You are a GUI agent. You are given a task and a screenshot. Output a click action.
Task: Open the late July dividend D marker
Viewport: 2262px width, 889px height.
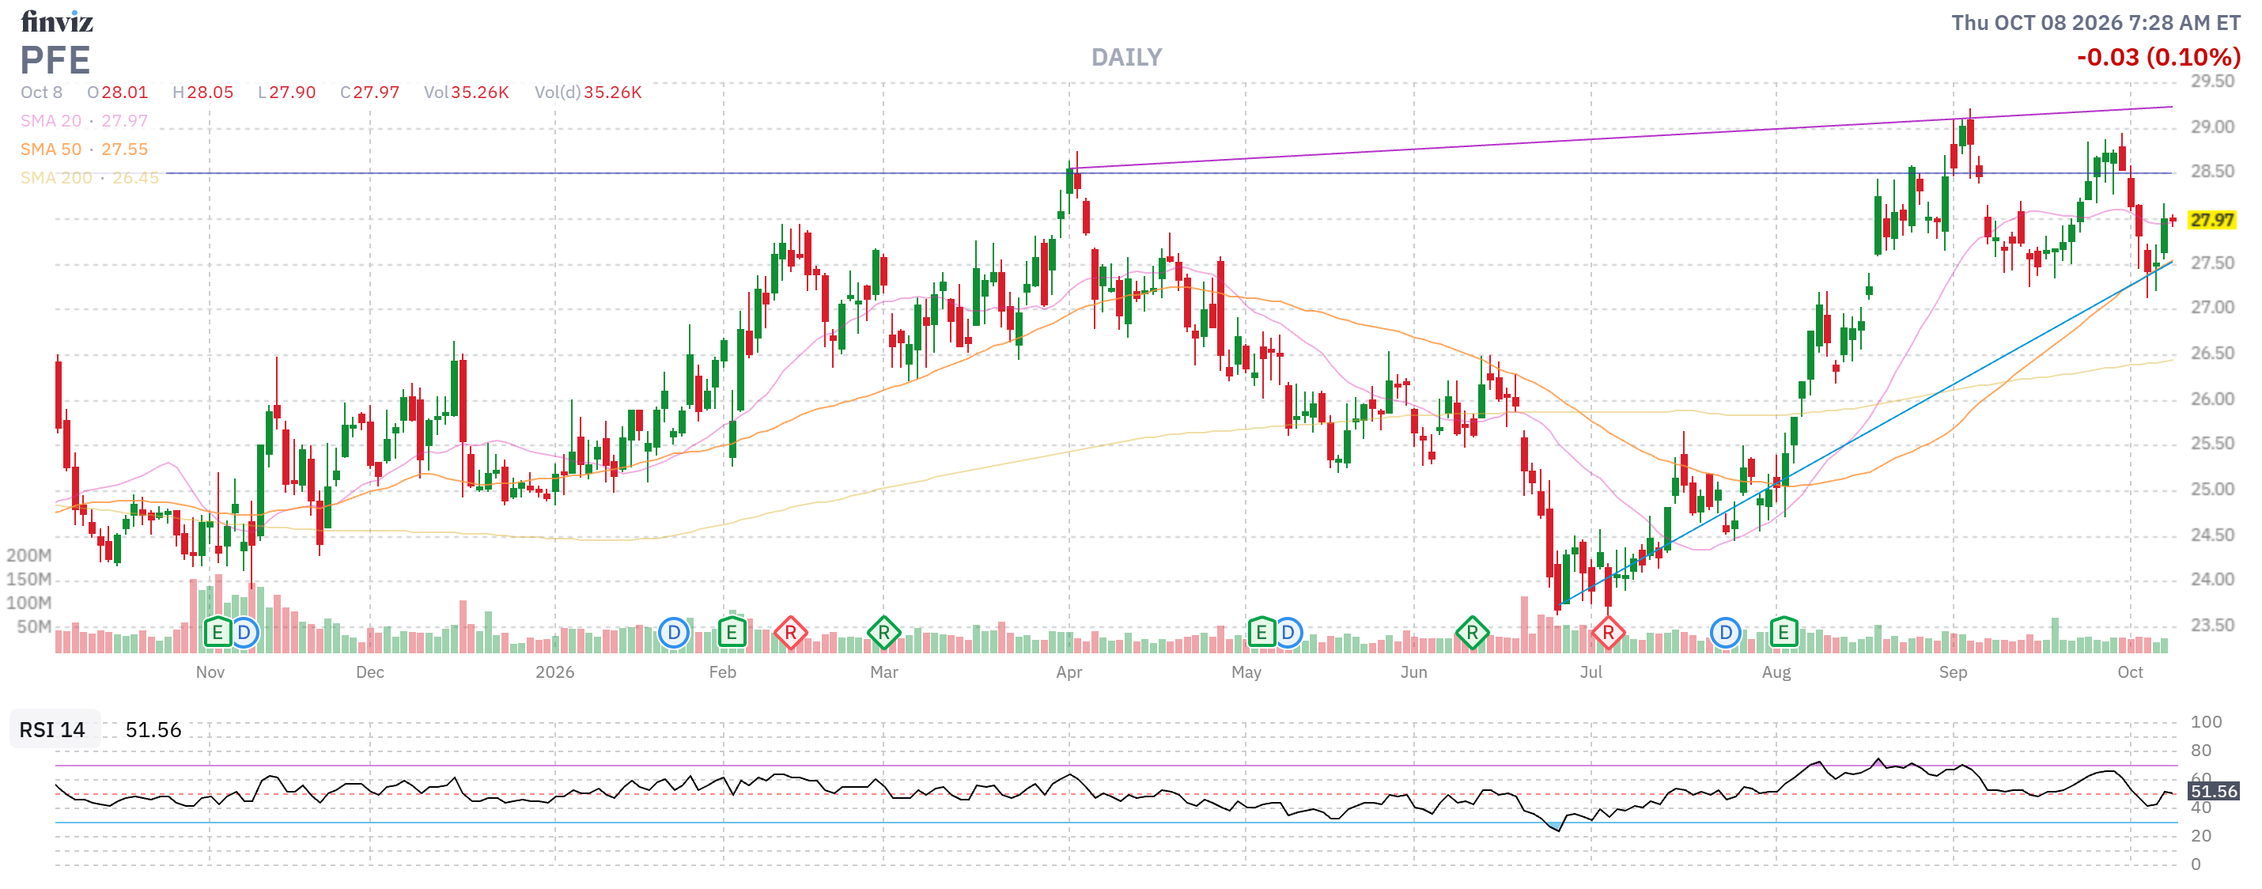coord(1726,633)
